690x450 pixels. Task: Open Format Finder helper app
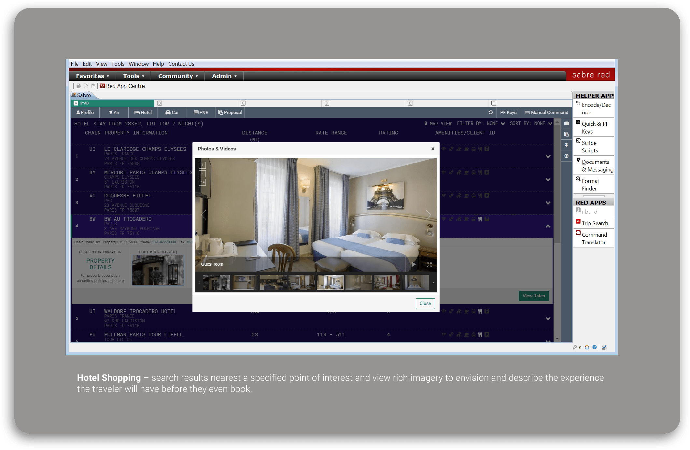point(594,185)
